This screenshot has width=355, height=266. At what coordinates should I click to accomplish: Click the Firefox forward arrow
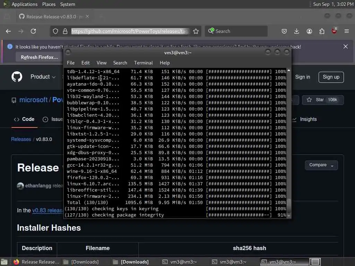21,31
